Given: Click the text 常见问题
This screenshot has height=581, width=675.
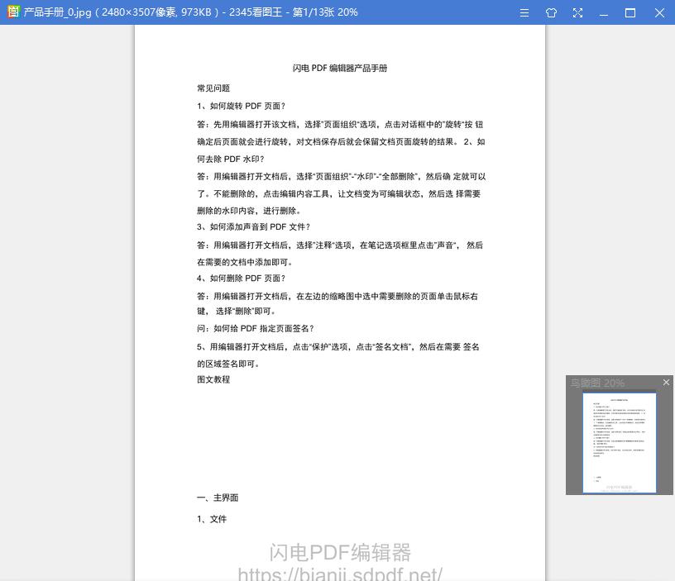Looking at the screenshot, I should 213,88.
